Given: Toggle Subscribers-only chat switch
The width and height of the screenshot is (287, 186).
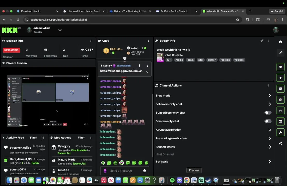Looking at the screenshot, I should pyautogui.click(x=268, y=113).
